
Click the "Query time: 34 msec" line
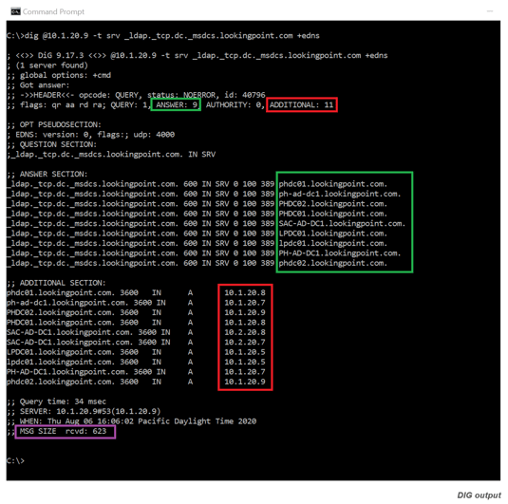[56, 401]
